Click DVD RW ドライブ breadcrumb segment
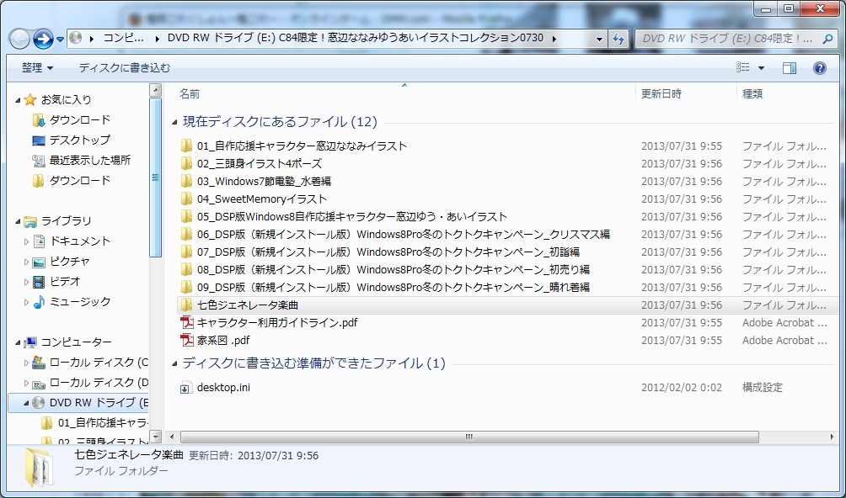Screen dimensions: 846x498 pyautogui.click(x=356, y=38)
